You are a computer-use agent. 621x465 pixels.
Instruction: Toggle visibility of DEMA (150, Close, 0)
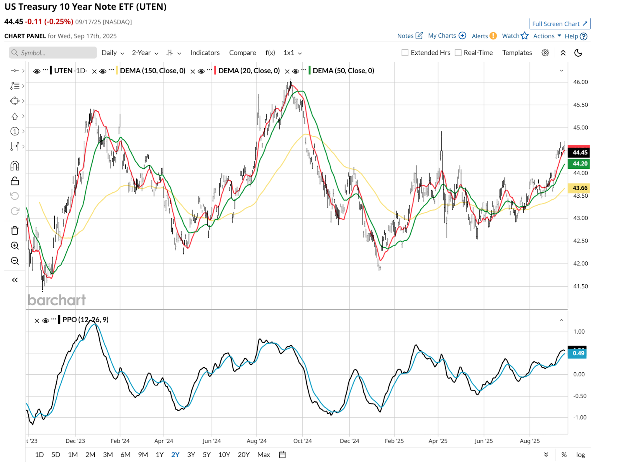pos(103,71)
